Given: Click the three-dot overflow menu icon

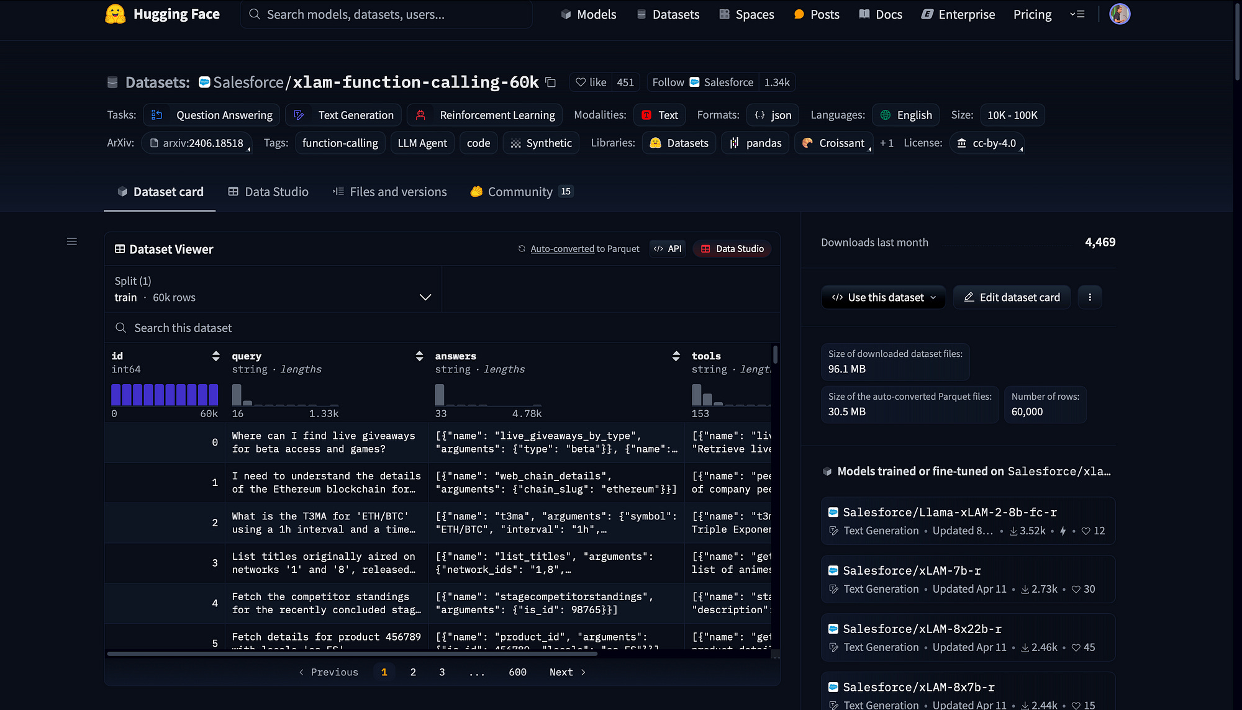Looking at the screenshot, I should coord(1090,297).
